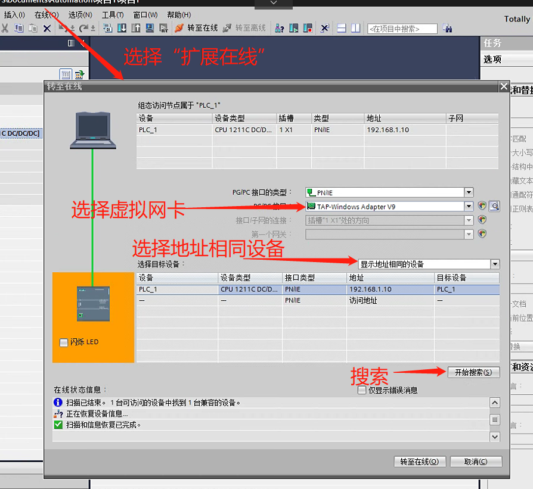Open the 选项(N) menu
The width and height of the screenshot is (533, 489).
click(x=80, y=15)
